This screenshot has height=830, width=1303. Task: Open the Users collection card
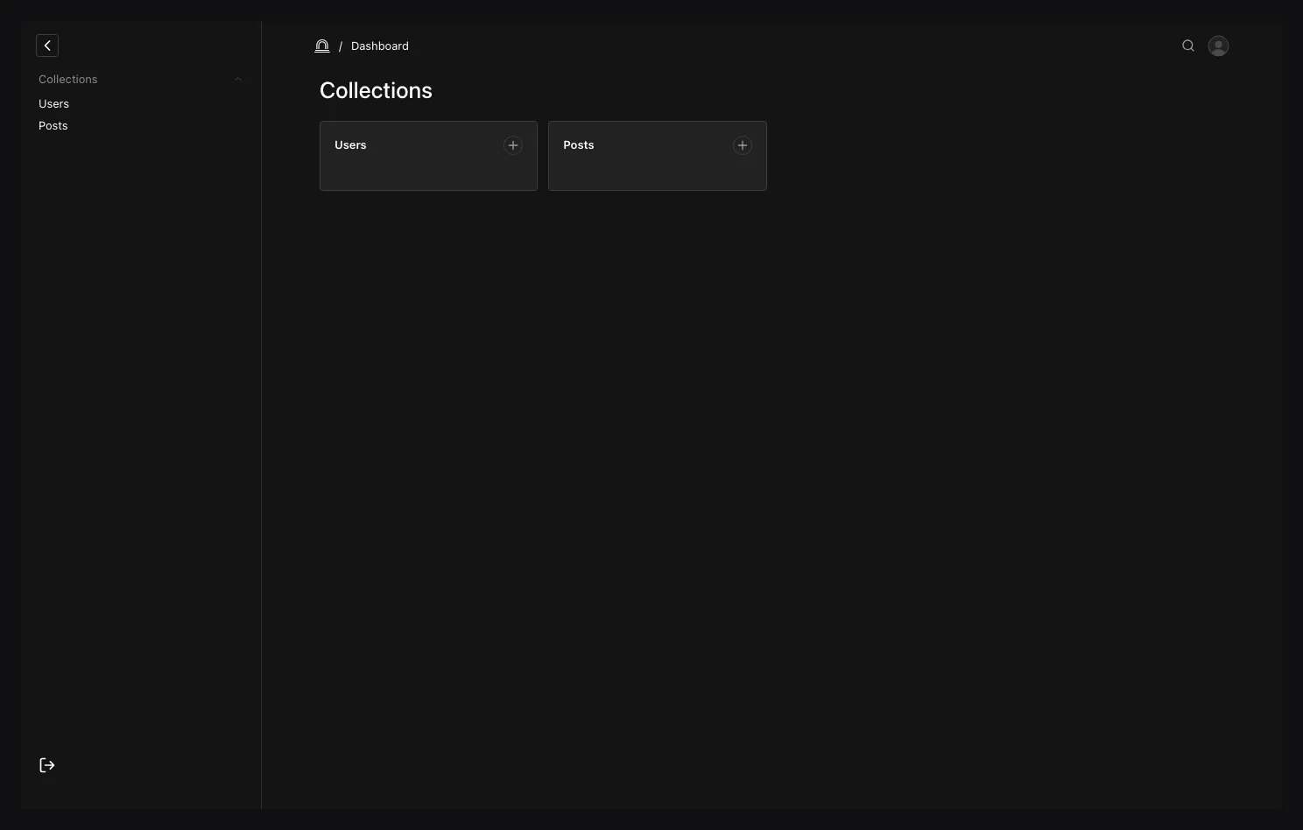pyautogui.click(x=428, y=156)
